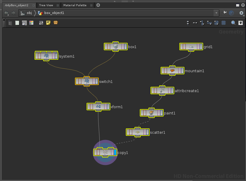Toggle the blue display flag on copy1
246x181 pixels.
point(115,152)
